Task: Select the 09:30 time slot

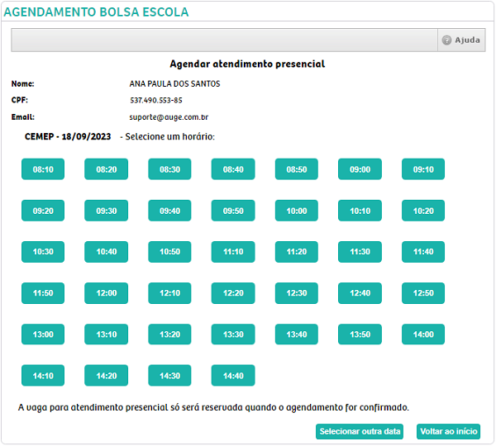Action: (x=107, y=211)
